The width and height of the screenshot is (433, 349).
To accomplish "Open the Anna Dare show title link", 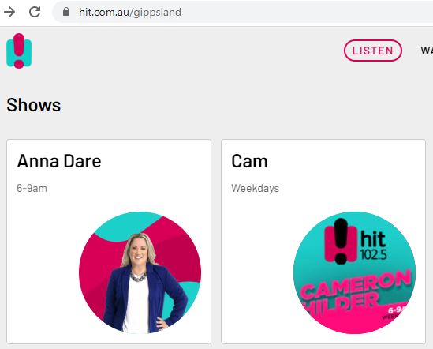I will click(x=59, y=161).
